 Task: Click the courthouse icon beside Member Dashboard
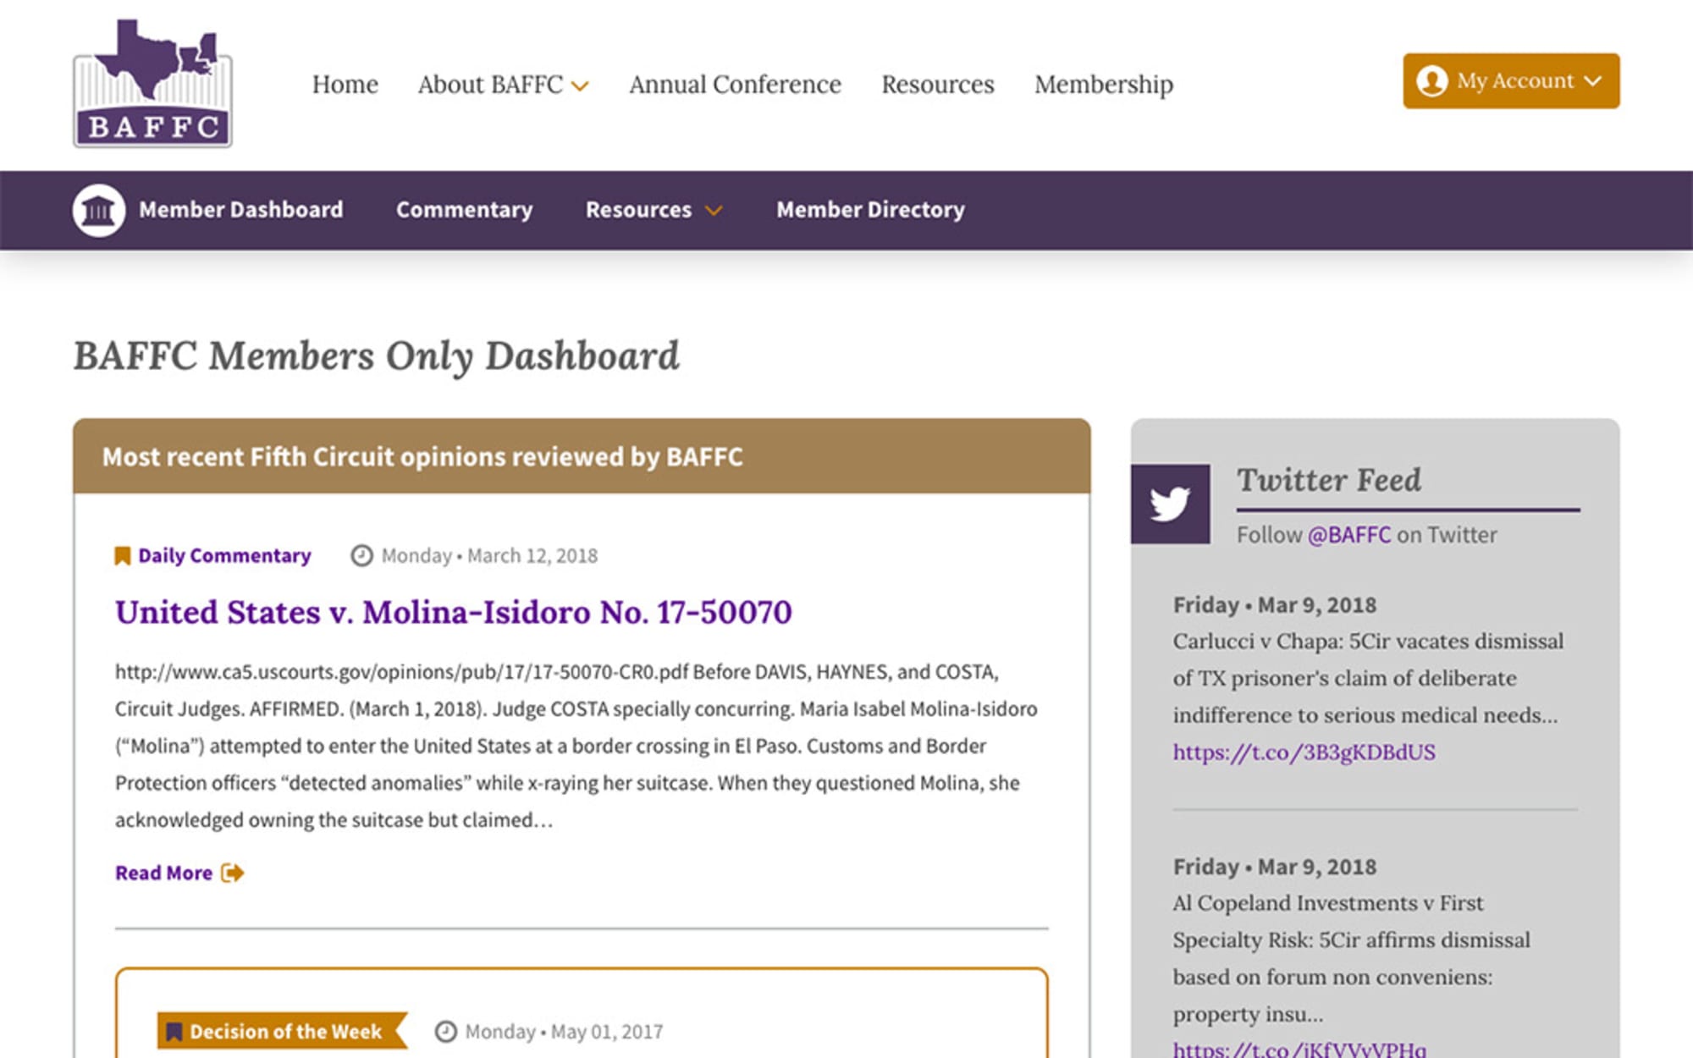click(x=99, y=210)
